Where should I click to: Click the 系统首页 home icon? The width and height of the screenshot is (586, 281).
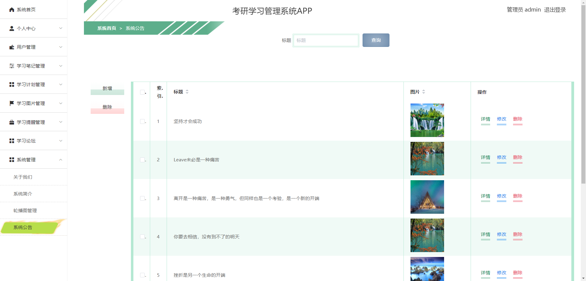pyautogui.click(x=12, y=9)
